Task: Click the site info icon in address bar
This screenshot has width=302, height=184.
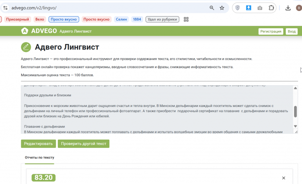Action: click(x=6, y=8)
